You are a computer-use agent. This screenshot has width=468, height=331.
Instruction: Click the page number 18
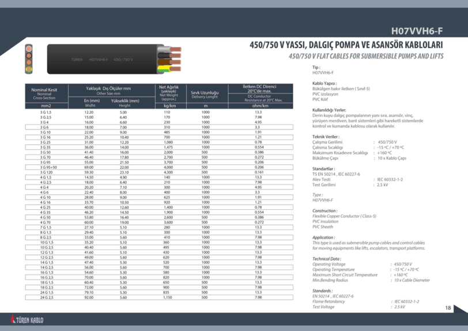[448, 308]
